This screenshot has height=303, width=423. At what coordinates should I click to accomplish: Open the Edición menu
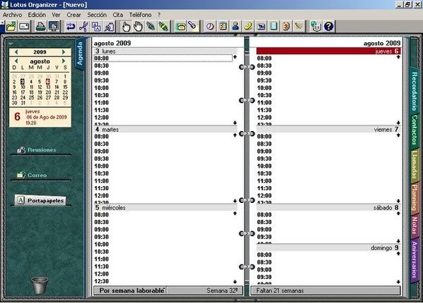click(x=37, y=15)
